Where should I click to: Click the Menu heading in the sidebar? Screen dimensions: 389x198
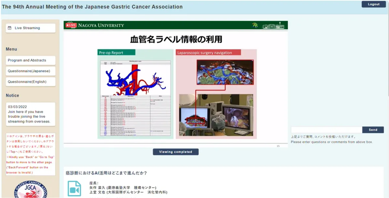coord(11,49)
